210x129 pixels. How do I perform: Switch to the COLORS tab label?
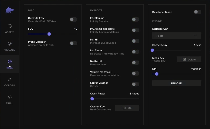click(x=9, y=86)
